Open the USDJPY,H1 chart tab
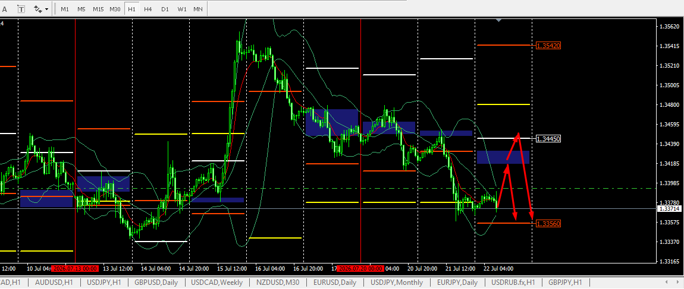Viewport: 684px width, 289px height. pyautogui.click(x=104, y=282)
